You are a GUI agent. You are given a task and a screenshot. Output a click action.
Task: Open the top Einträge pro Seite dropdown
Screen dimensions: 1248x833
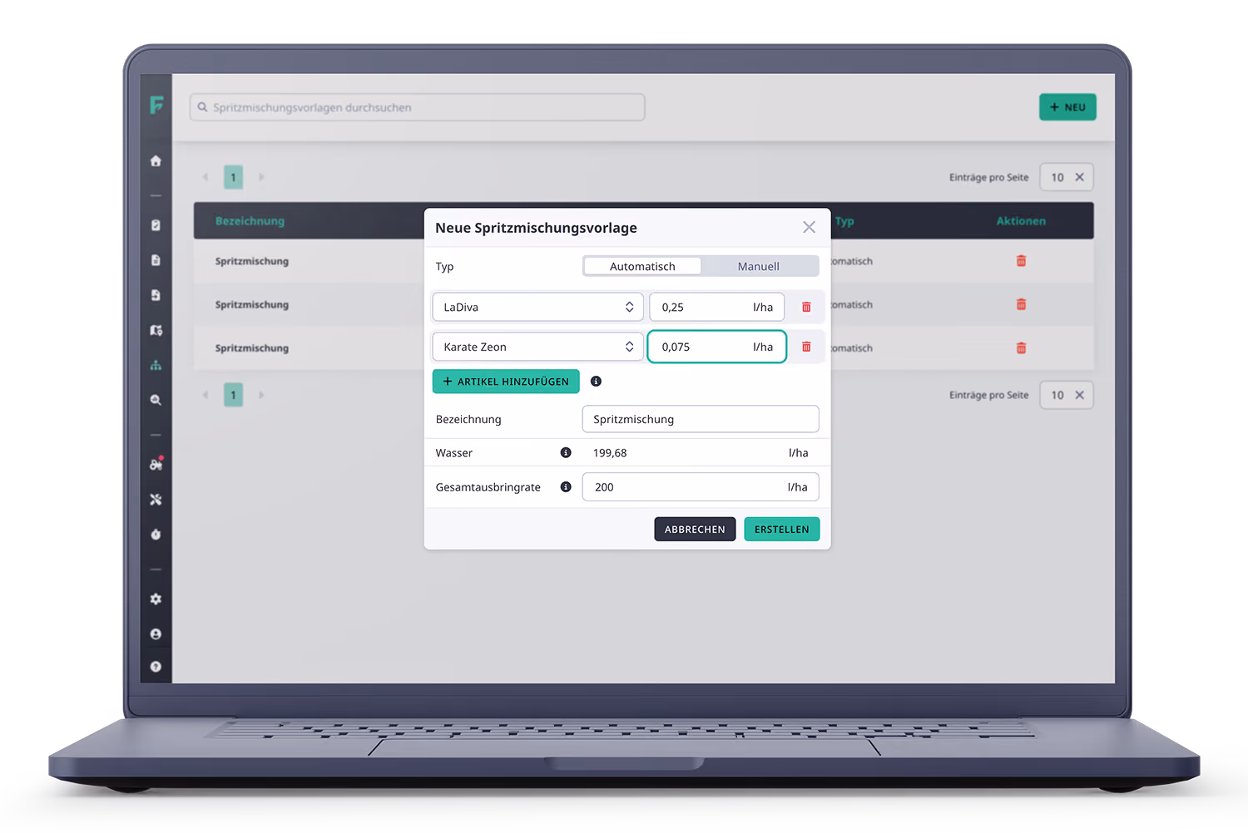click(1067, 177)
